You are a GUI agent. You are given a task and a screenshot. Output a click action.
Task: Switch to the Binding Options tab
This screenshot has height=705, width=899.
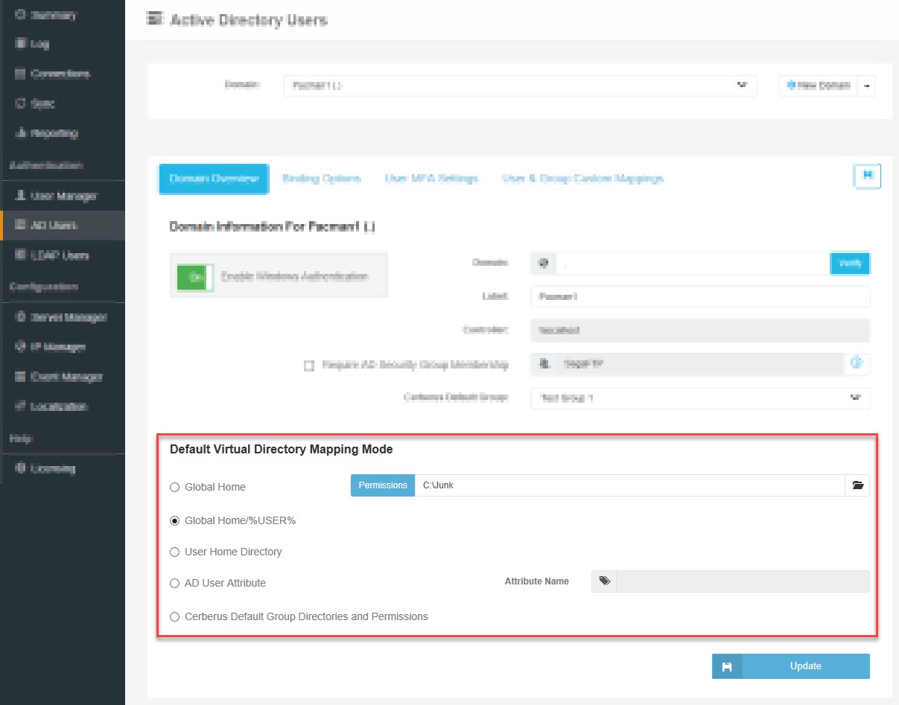pyautogui.click(x=321, y=179)
